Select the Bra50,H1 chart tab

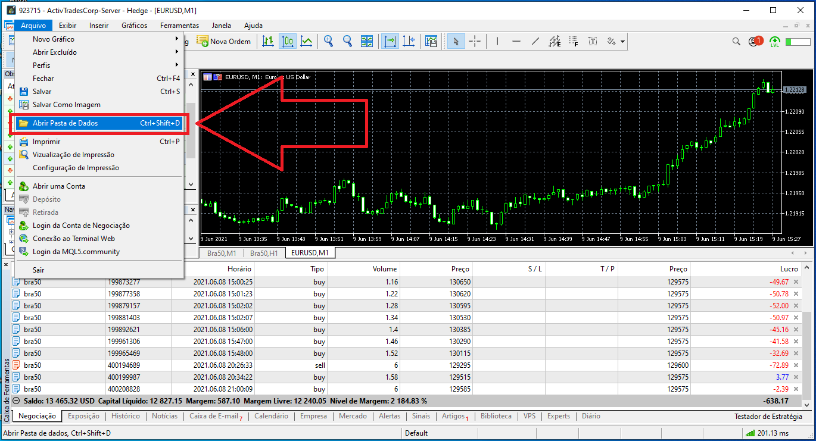tap(264, 253)
